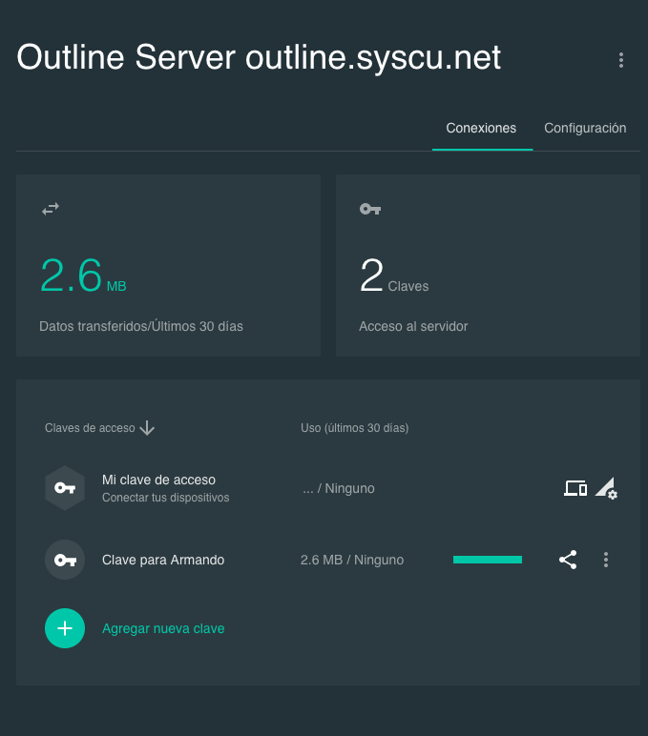Click the Acceso al servidor label
The image size is (648, 736).
point(413,326)
